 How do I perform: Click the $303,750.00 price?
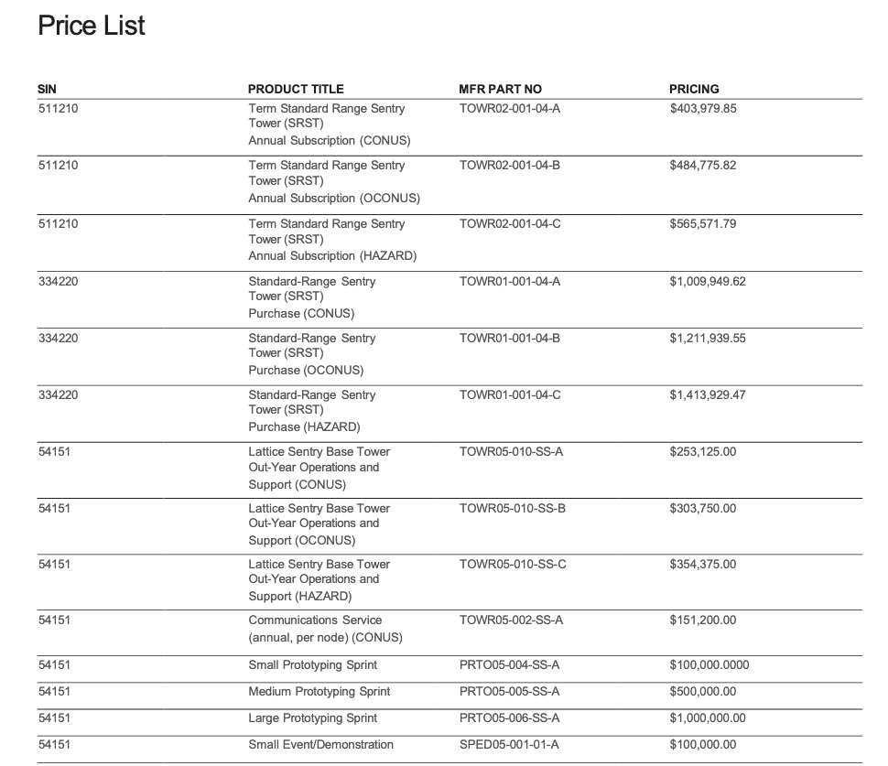coord(702,509)
